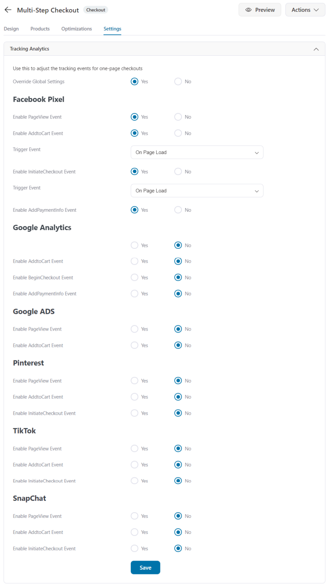Click the back arrow icon
The image size is (329, 587).
click(x=8, y=10)
